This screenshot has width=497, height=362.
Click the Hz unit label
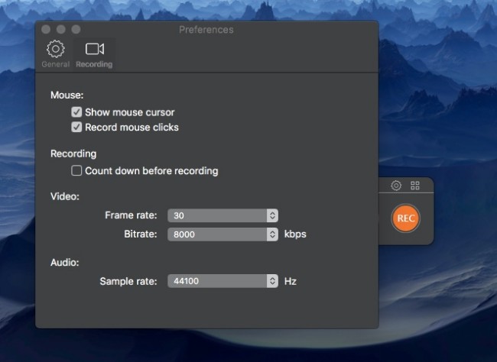[x=290, y=281]
